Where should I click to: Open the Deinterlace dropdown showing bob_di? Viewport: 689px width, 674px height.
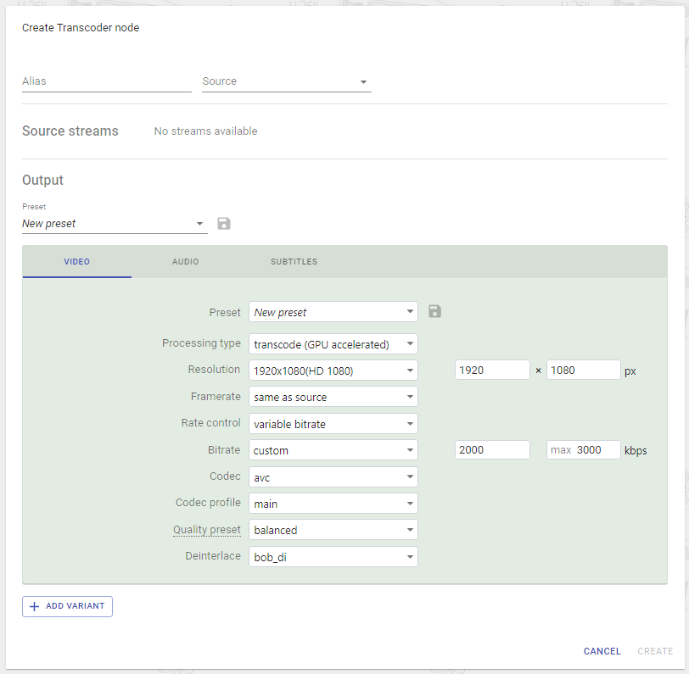333,556
